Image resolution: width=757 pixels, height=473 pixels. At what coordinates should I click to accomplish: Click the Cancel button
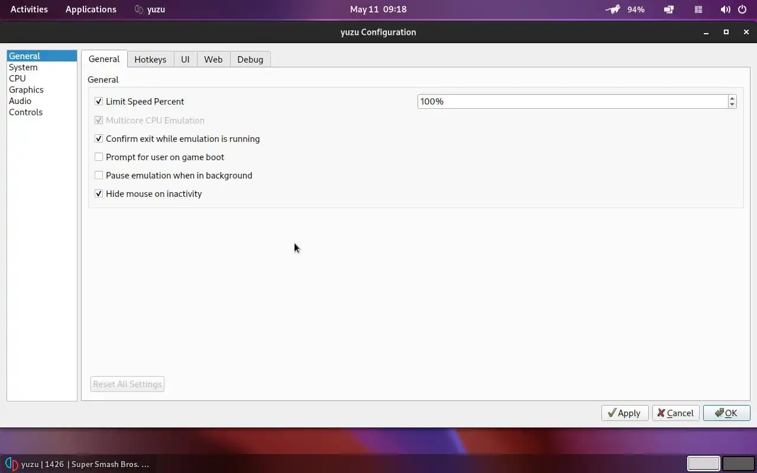(x=676, y=413)
